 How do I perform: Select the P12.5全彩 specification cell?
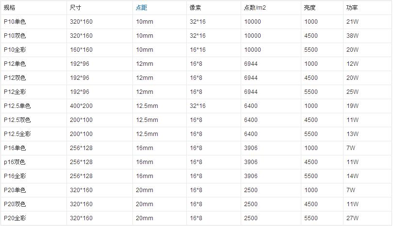[x=17, y=134]
